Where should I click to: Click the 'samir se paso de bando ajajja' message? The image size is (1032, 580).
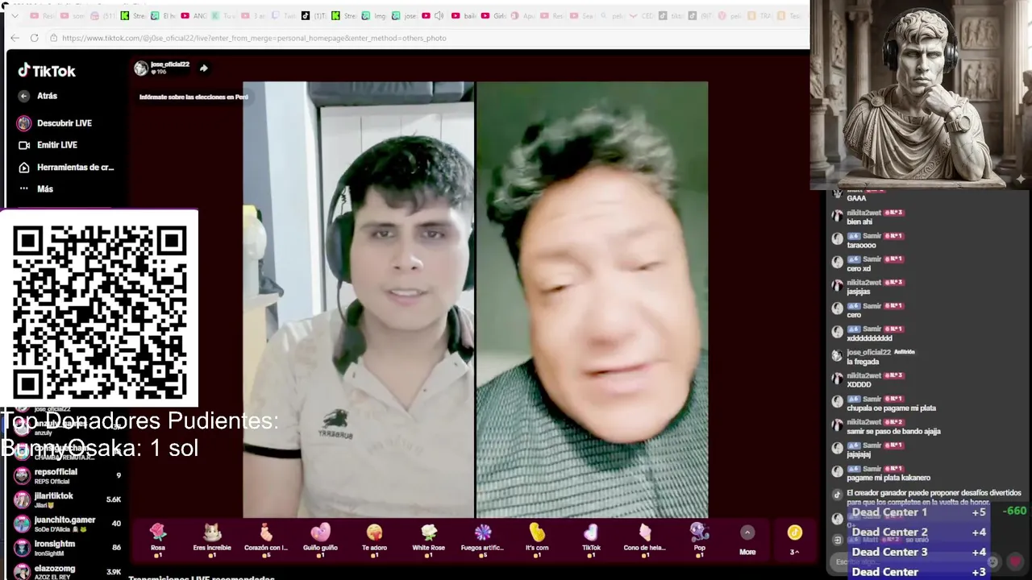(893, 431)
